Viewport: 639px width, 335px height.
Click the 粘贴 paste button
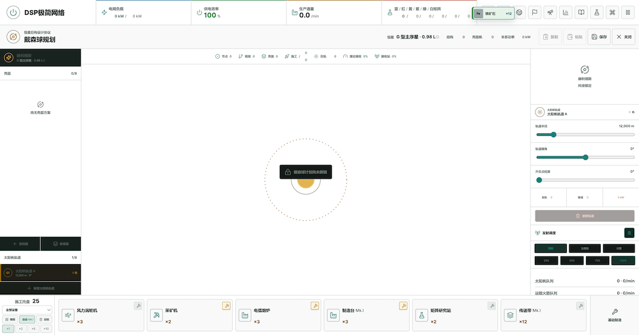(574, 36)
